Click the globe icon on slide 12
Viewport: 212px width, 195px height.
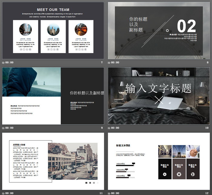[193, 174]
